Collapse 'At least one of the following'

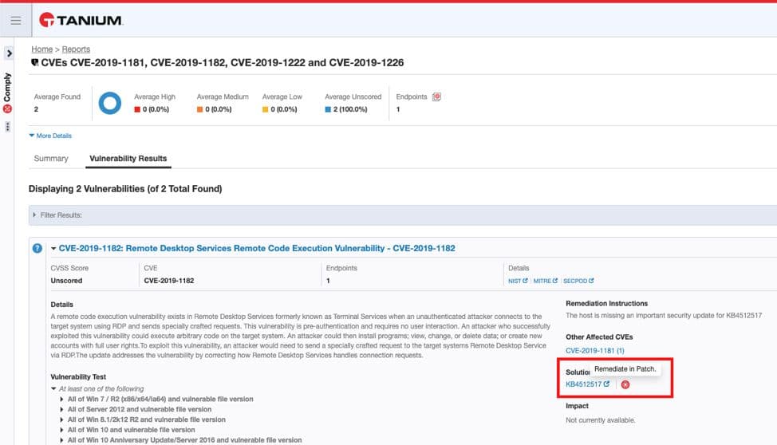(x=53, y=388)
